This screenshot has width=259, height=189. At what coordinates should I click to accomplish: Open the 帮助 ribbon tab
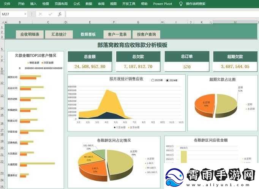pyautogui.click(x=144, y=4)
